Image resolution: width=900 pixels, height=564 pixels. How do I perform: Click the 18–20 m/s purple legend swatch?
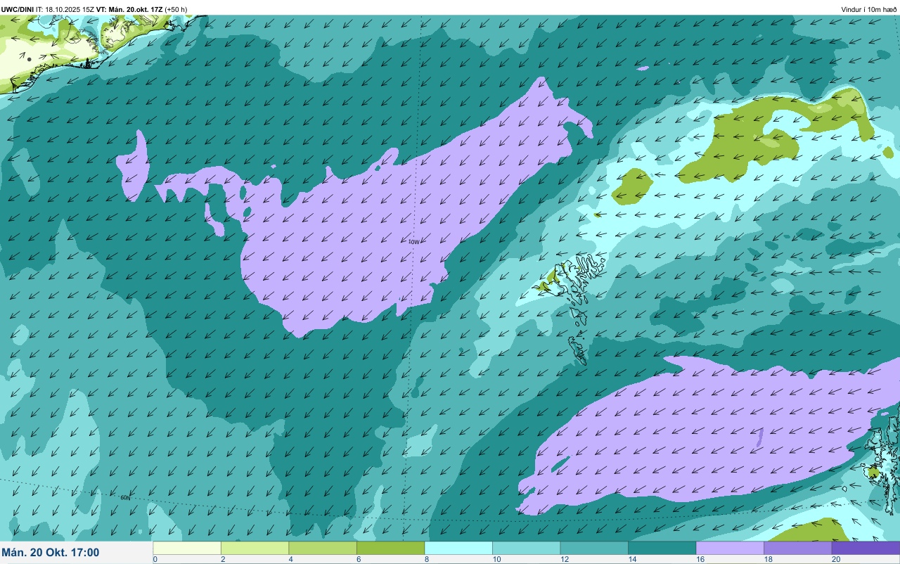(797, 548)
